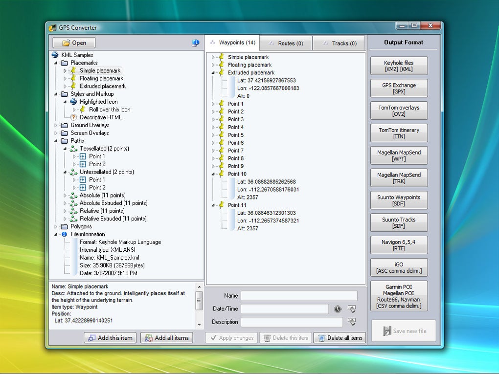499x374 pixels.
Task: Select the Waypoints (14) tab
Action: click(x=232, y=43)
